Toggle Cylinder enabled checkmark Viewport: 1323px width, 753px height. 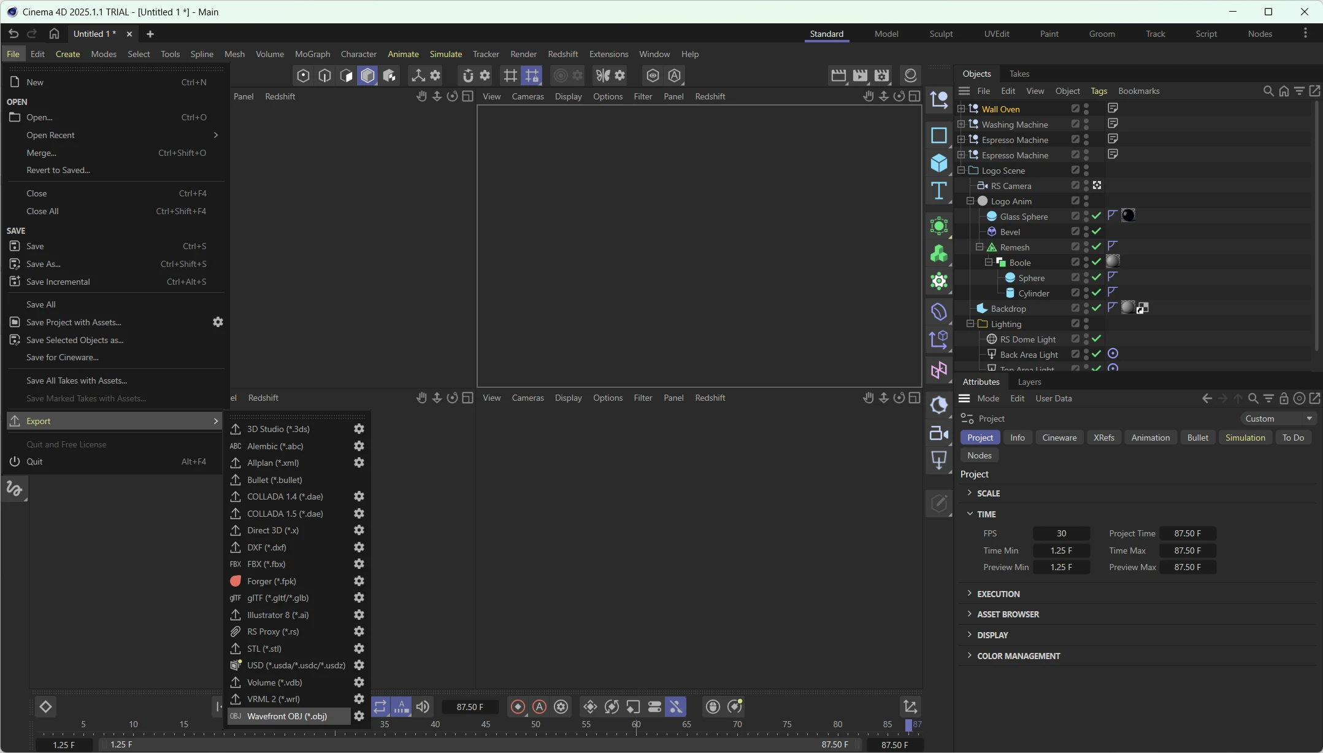tap(1097, 293)
